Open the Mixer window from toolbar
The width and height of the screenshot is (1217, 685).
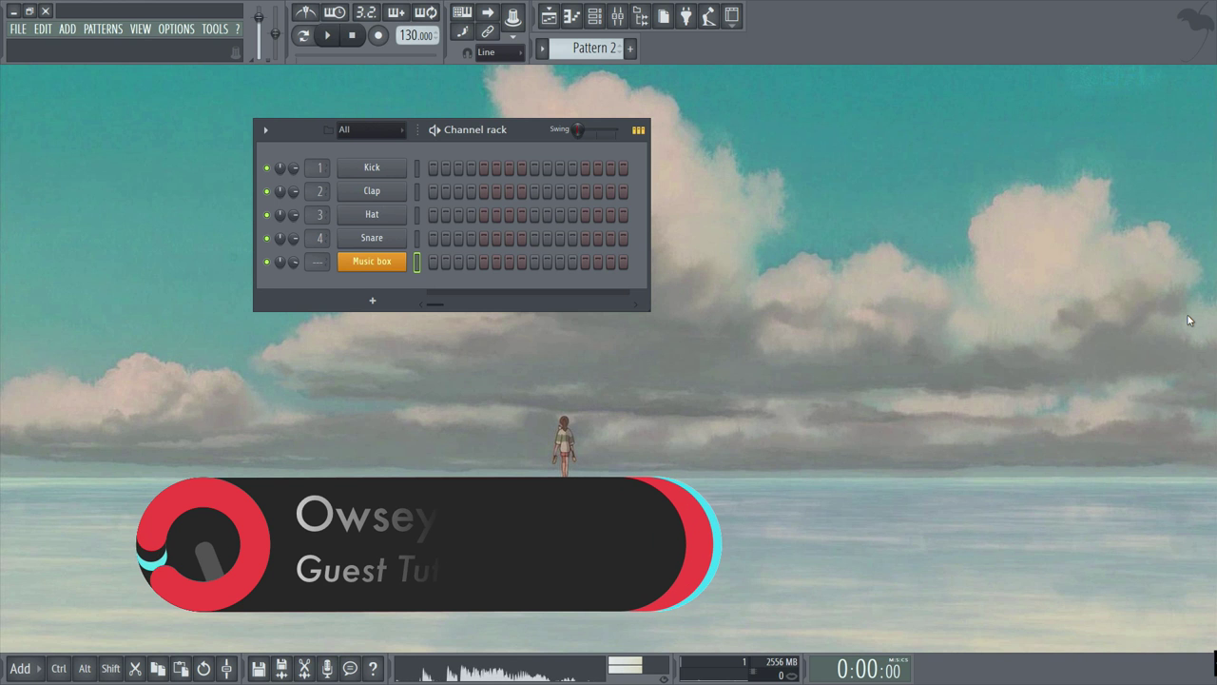(617, 16)
